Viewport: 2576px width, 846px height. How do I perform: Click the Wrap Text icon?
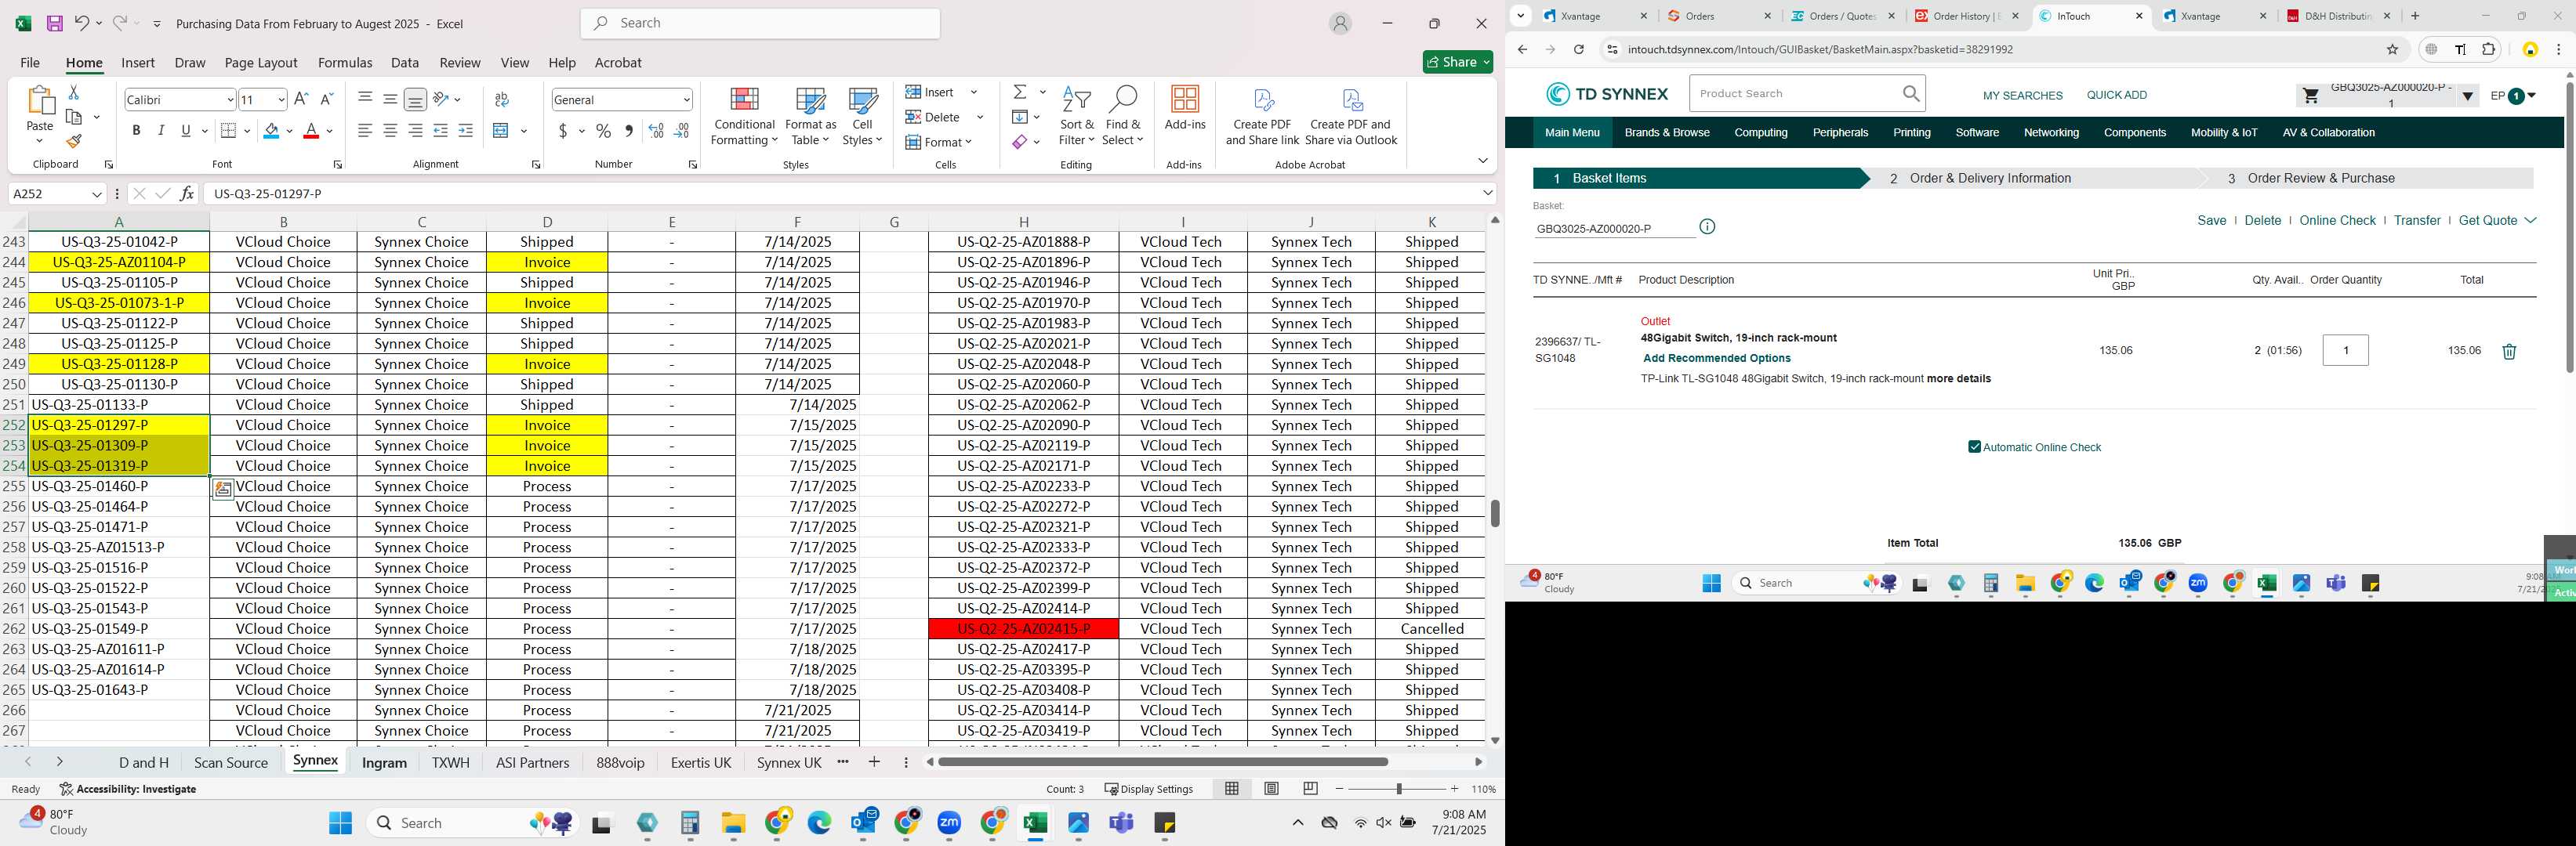(502, 99)
